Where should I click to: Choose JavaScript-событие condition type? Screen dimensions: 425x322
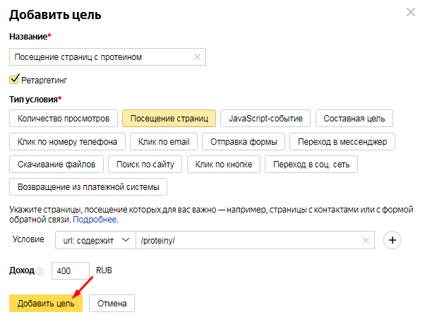point(265,118)
